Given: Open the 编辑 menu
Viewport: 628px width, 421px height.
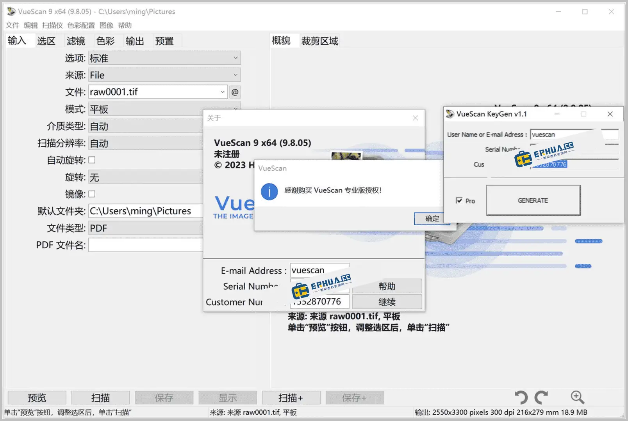Looking at the screenshot, I should (x=31, y=25).
